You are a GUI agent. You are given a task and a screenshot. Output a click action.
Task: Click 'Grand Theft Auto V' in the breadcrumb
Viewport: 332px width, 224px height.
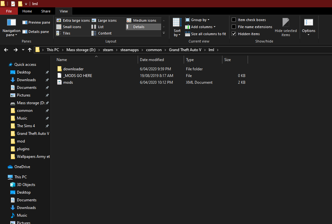click(x=185, y=50)
